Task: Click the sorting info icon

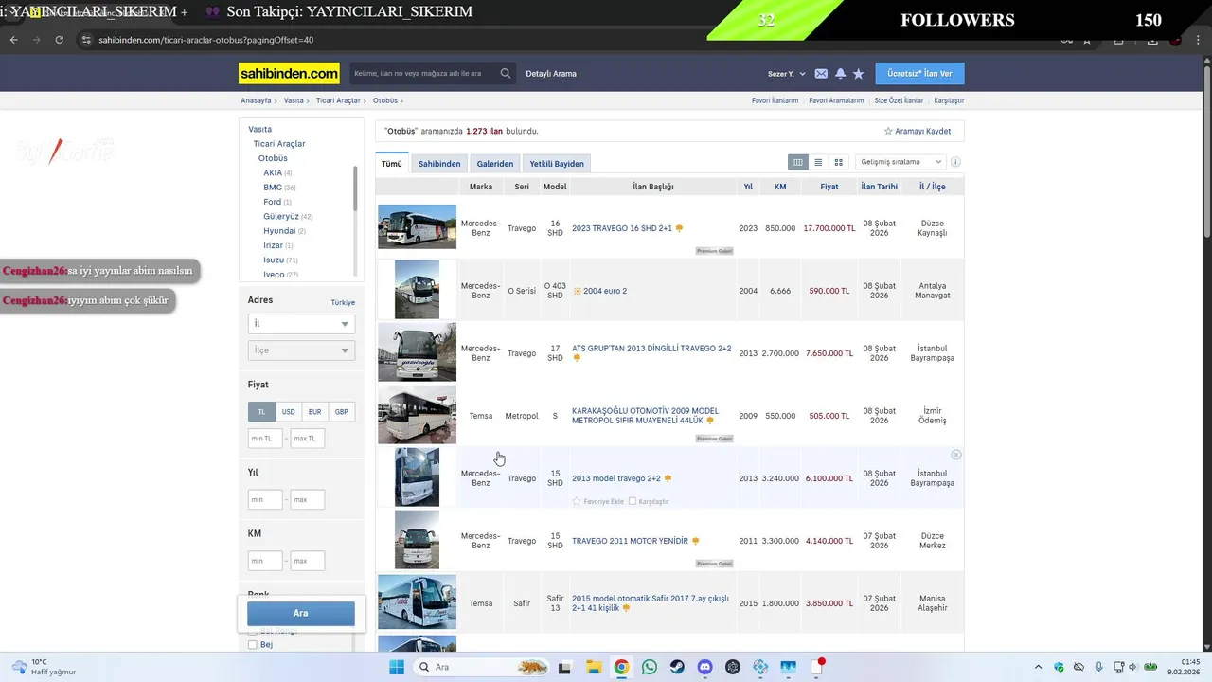Action: (955, 162)
